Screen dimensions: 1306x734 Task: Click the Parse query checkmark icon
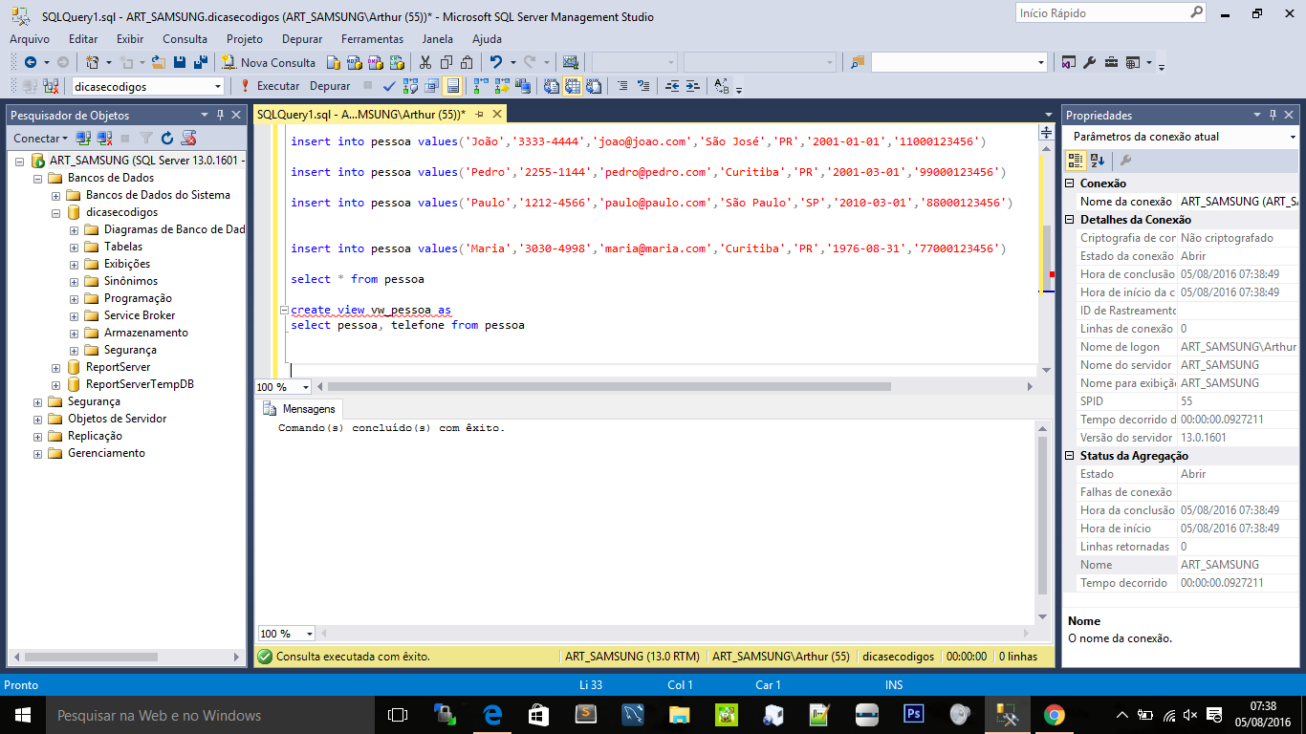(x=389, y=86)
